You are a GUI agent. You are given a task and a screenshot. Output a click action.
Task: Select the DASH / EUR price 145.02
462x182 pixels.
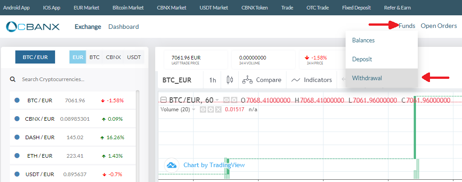pos(75,137)
